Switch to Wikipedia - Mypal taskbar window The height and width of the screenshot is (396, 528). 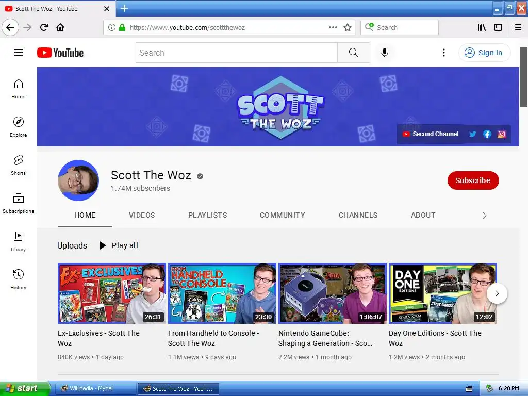pyautogui.click(x=95, y=389)
